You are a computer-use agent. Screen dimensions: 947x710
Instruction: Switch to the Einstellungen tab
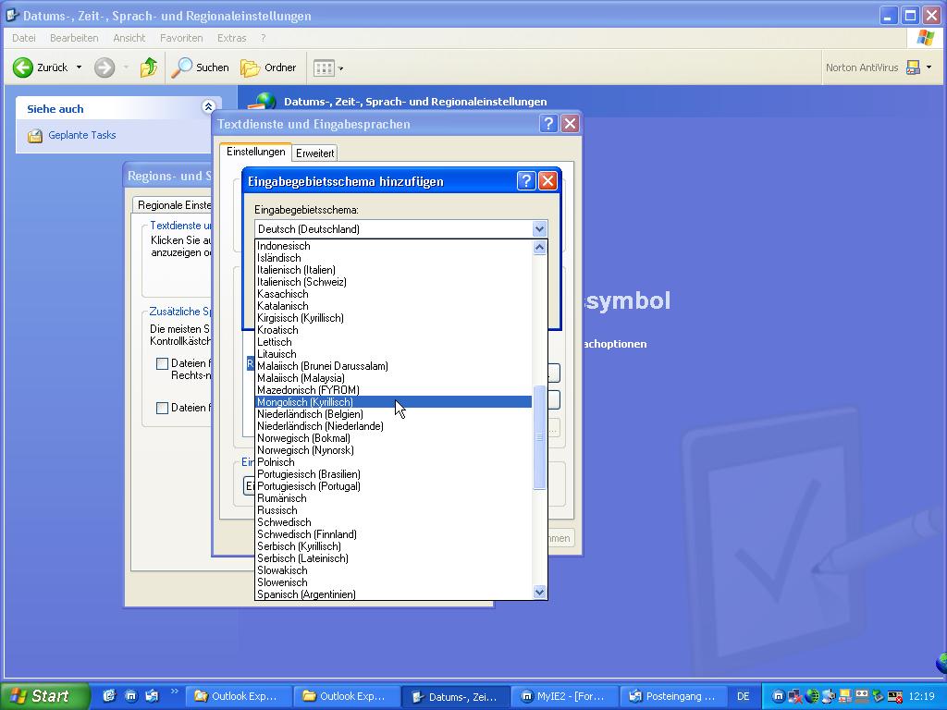[x=255, y=152]
